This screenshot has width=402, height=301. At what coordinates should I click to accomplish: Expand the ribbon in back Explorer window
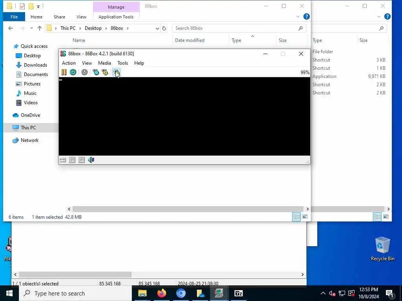pos(379,16)
